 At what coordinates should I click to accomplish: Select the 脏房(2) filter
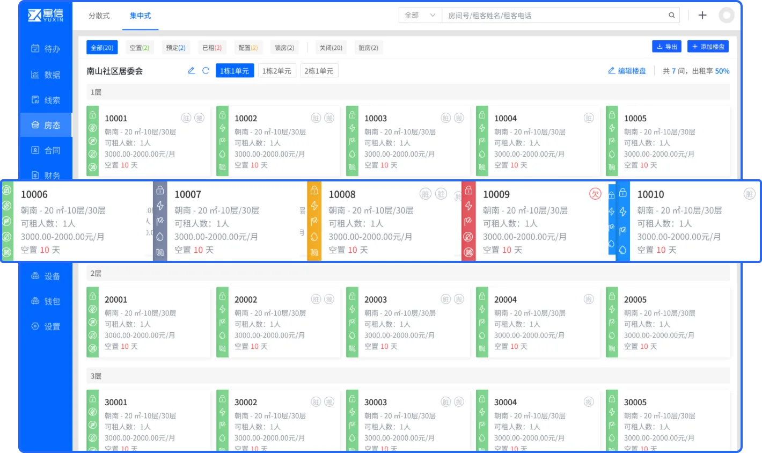pos(368,48)
